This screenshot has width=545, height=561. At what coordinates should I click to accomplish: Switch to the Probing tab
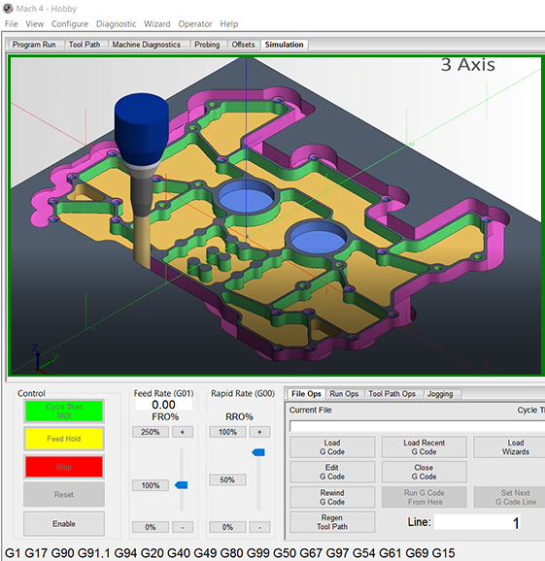pyautogui.click(x=207, y=45)
